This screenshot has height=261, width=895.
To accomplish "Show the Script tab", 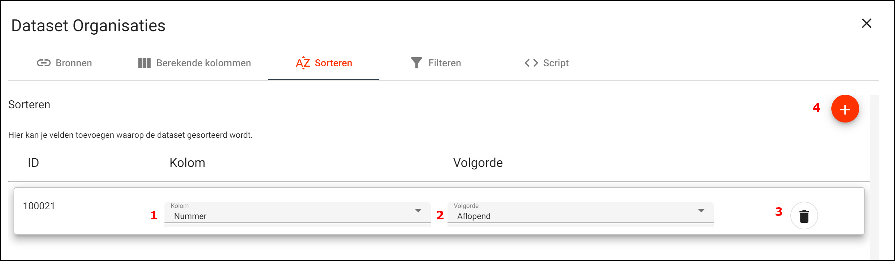I will (x=556, y=63).
